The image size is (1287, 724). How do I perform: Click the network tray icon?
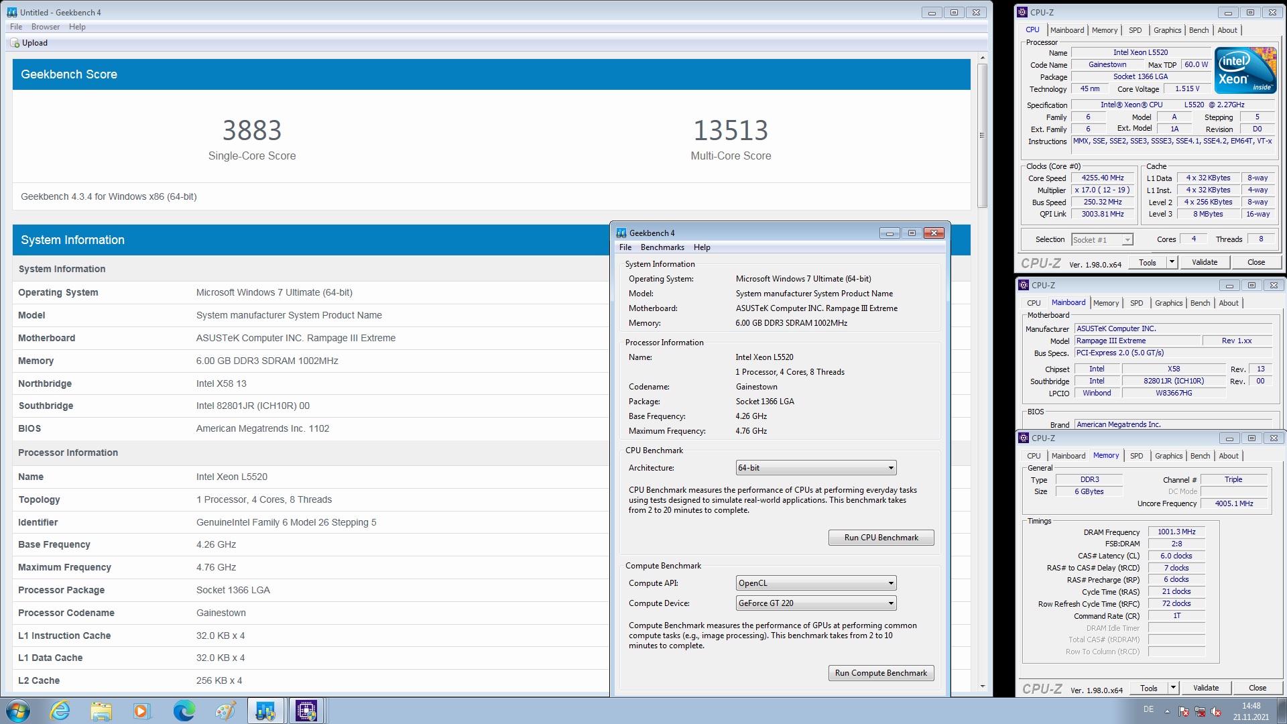click(1200, 711)
